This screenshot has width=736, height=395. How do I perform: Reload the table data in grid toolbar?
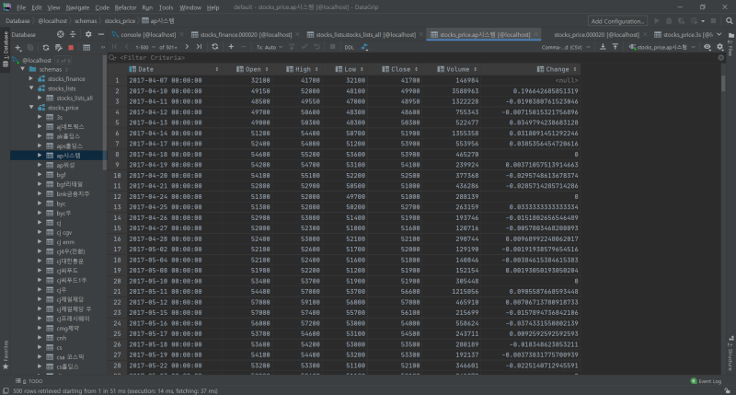click(x=215, y=47)
